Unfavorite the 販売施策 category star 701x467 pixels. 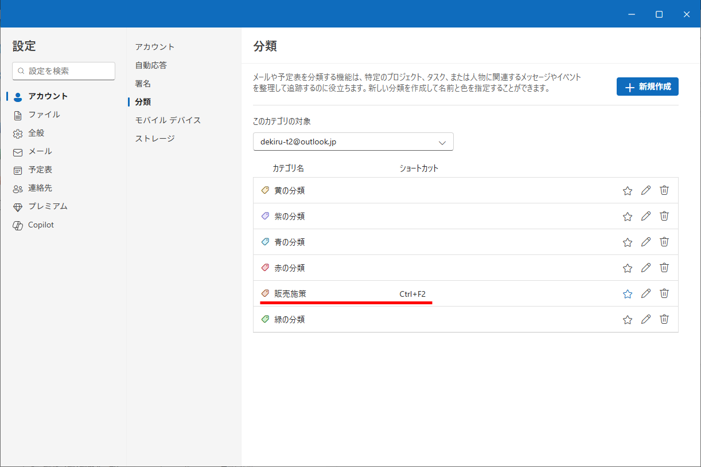click(627, 293)
